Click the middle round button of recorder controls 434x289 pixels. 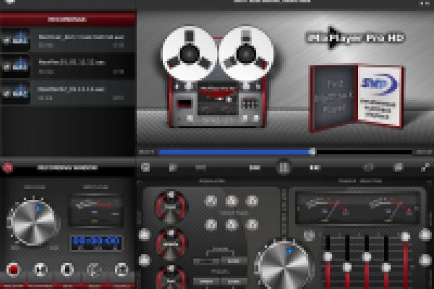click(68, 269)
